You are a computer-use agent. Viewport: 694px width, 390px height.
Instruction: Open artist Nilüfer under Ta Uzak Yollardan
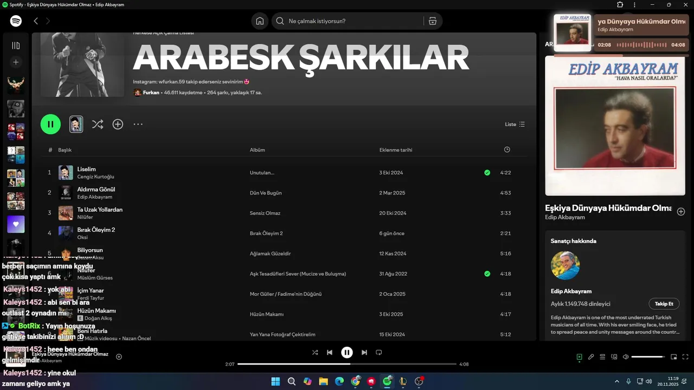tap(85, 217)
